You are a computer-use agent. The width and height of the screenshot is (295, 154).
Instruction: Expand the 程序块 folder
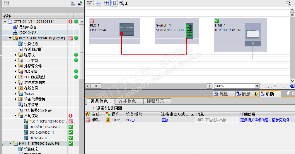(x=16, y=55)
